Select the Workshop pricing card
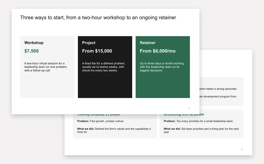Viewport: 264px width, 164px height. (47, 67)
